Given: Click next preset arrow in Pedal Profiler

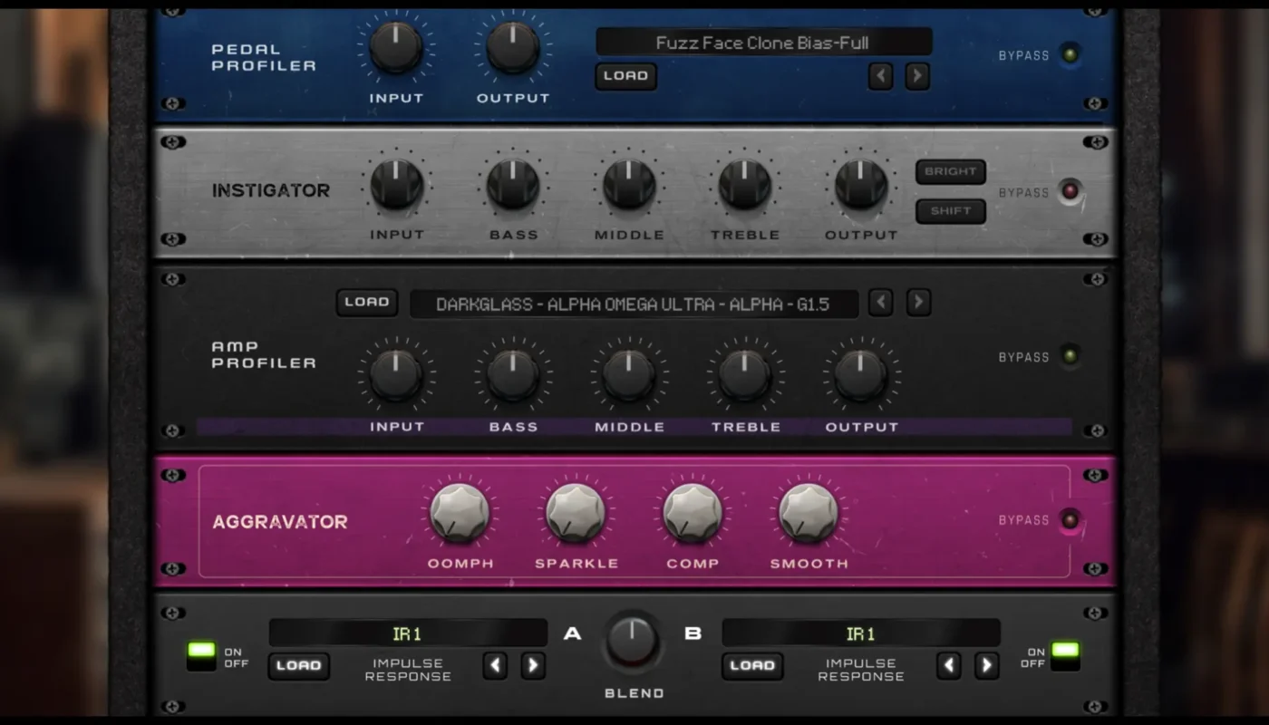Looking at the screenshot, I should pos(917,76).
